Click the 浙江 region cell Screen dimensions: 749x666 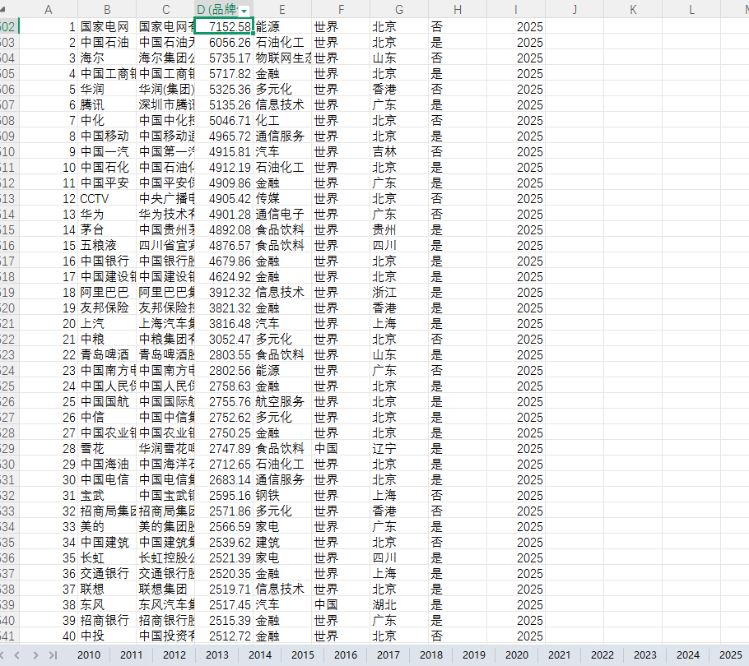pyautogui.click(x=399, y=293)
